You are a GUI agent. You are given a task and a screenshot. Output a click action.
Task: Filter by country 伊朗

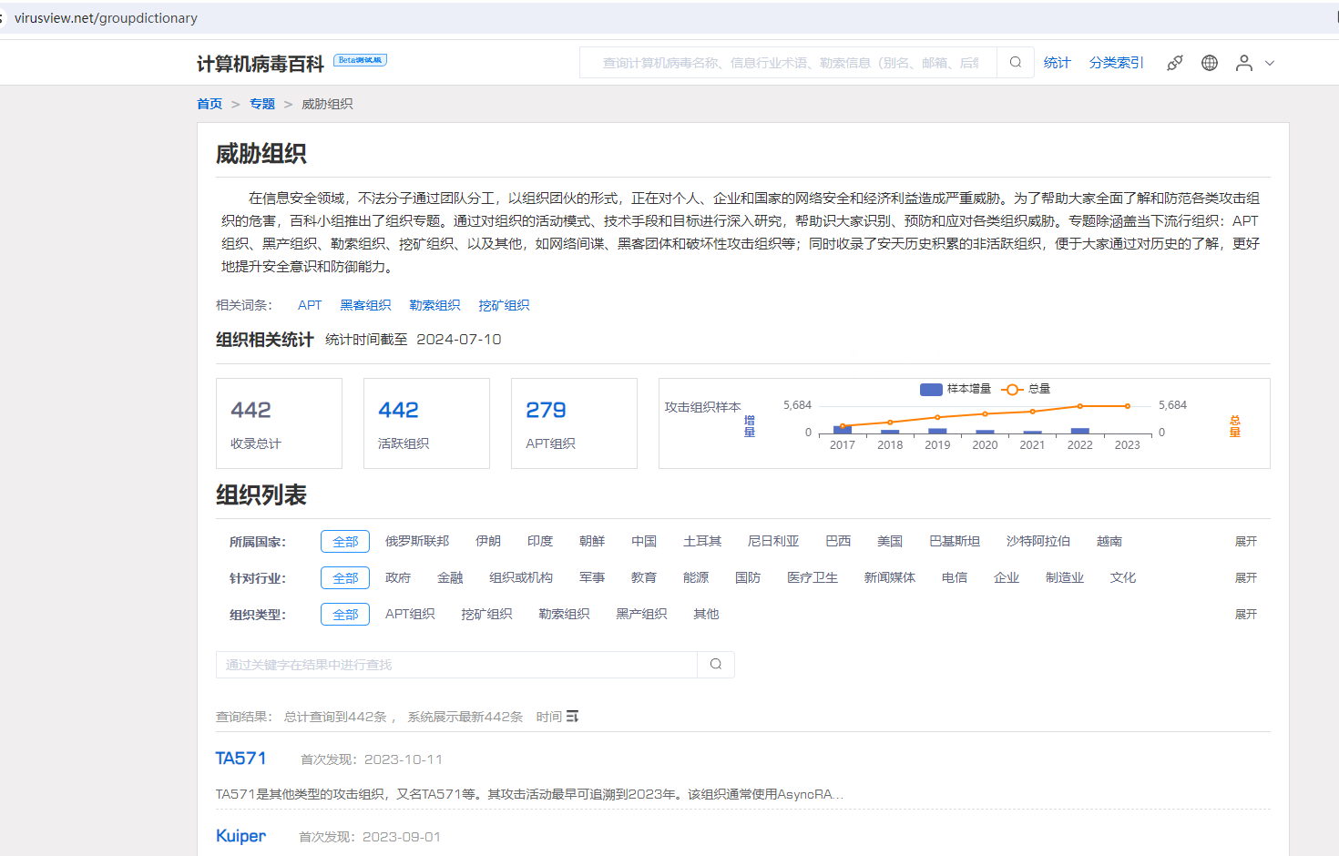click(488, 541)
